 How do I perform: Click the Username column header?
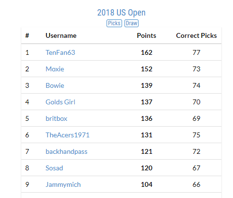[x=61, y=35]
